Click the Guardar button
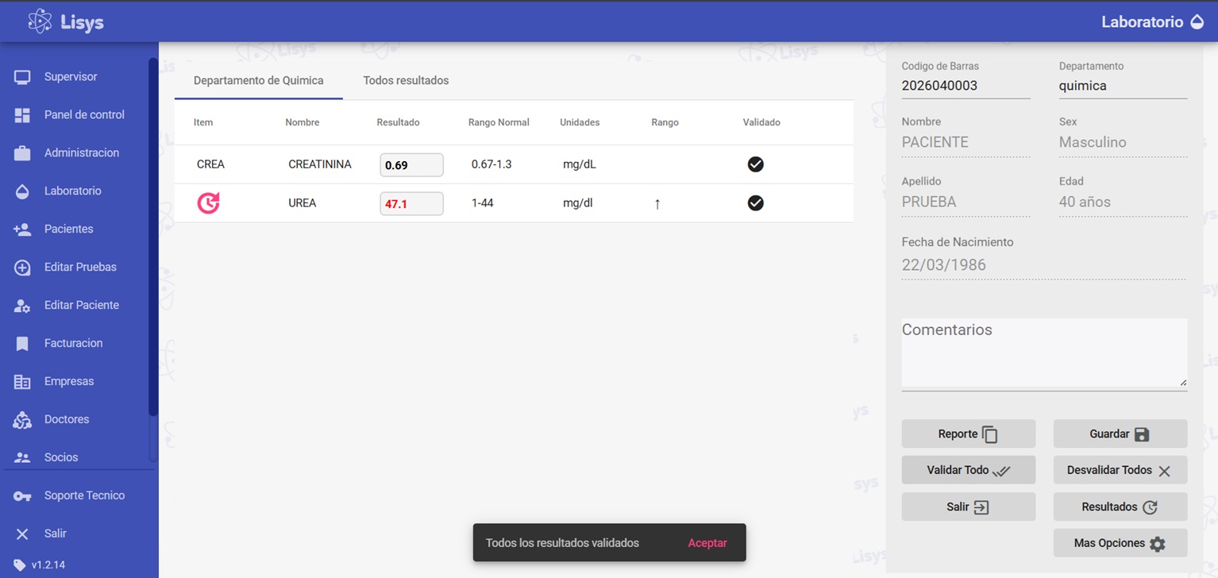The width and height of the screenshot is (1218, 578). [x=1120, y=434]
